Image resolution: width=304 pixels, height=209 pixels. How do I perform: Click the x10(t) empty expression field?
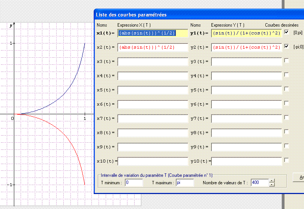click(153, 161)
